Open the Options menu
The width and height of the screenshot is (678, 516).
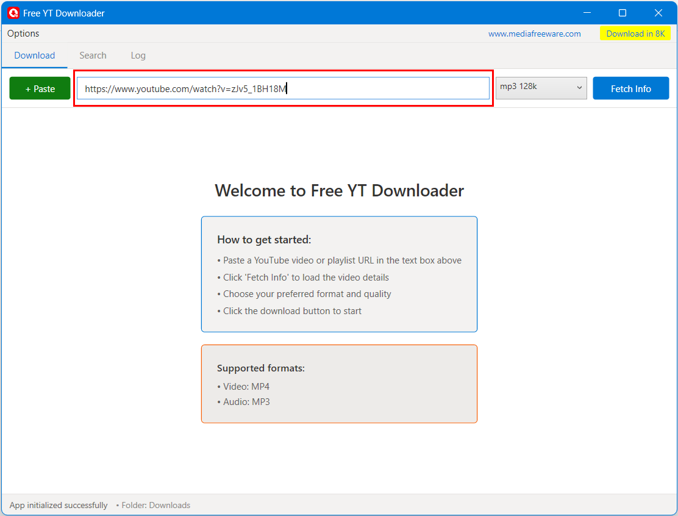[23, 34]
